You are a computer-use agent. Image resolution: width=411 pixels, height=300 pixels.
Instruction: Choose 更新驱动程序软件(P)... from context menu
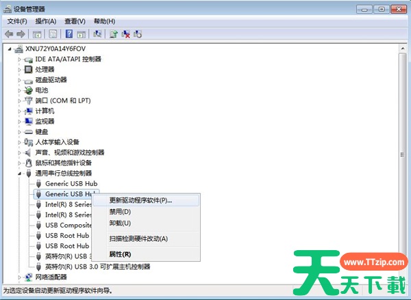(x=147, y=201)
